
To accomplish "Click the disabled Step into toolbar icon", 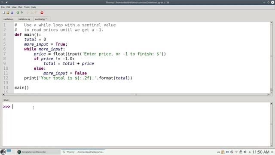I will coord(32,12).
